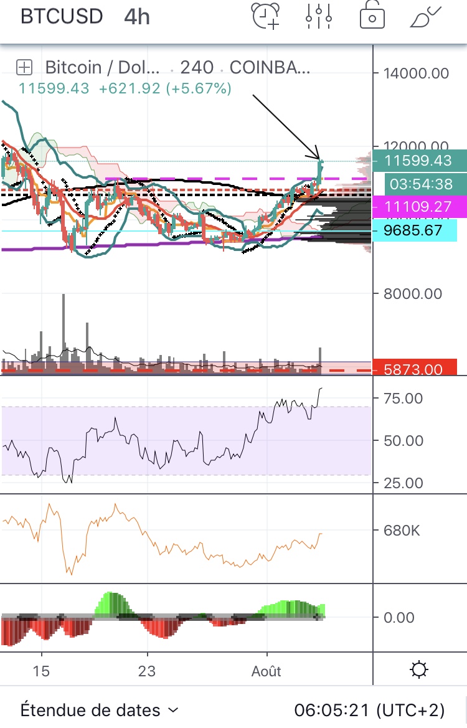Click the cyan 9685.67 price label

pos(413,230)
